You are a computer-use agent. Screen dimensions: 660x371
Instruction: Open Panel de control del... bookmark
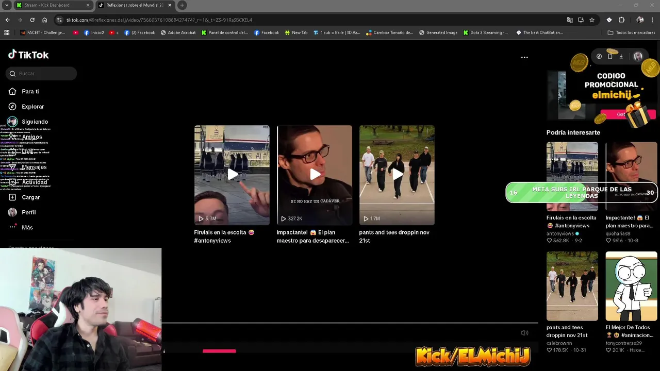point(225,32)
